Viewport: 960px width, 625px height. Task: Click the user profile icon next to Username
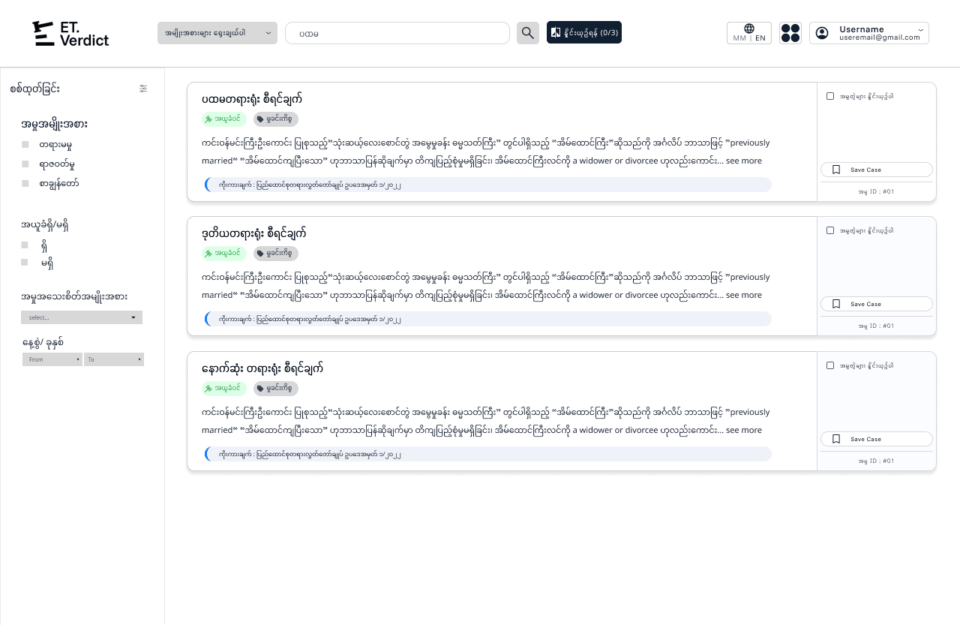[821, 32]
